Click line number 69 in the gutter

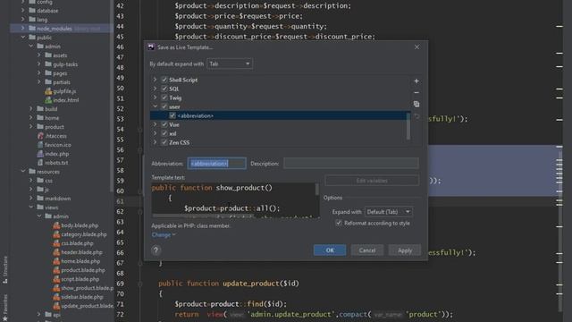point(121,284)
